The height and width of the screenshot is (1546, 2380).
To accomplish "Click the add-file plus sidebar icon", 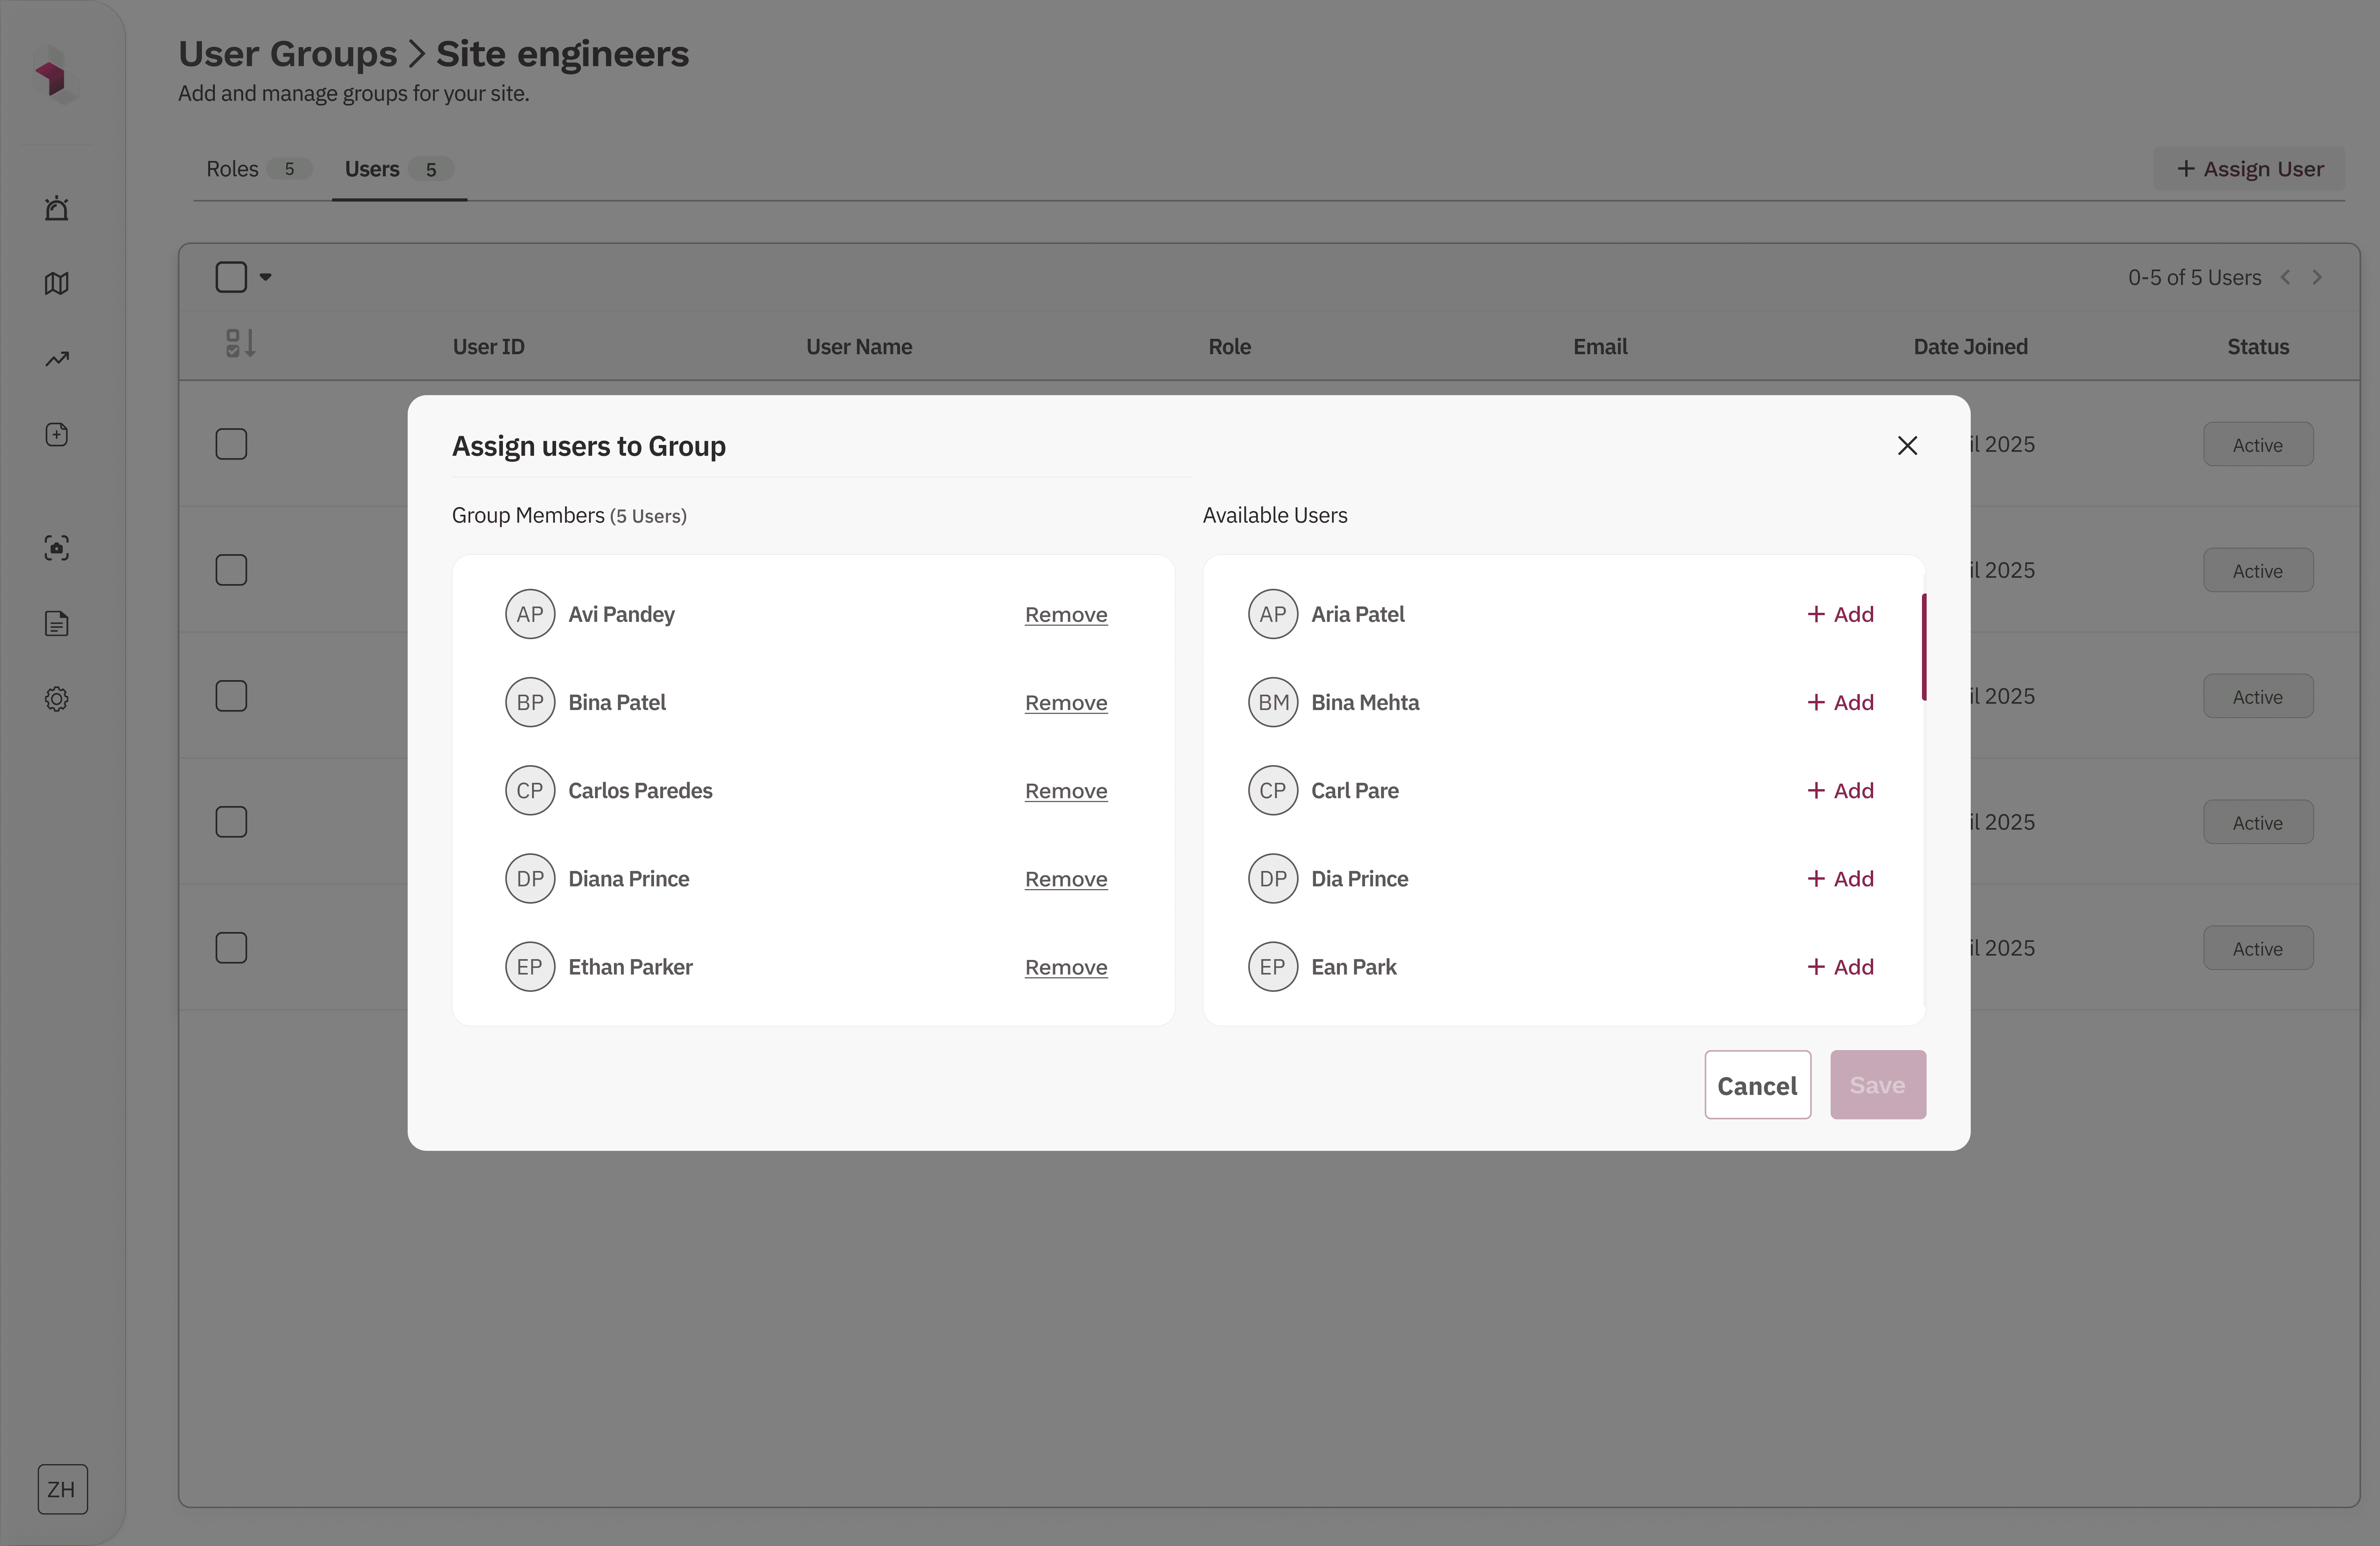I will click(x=57, y=435).
